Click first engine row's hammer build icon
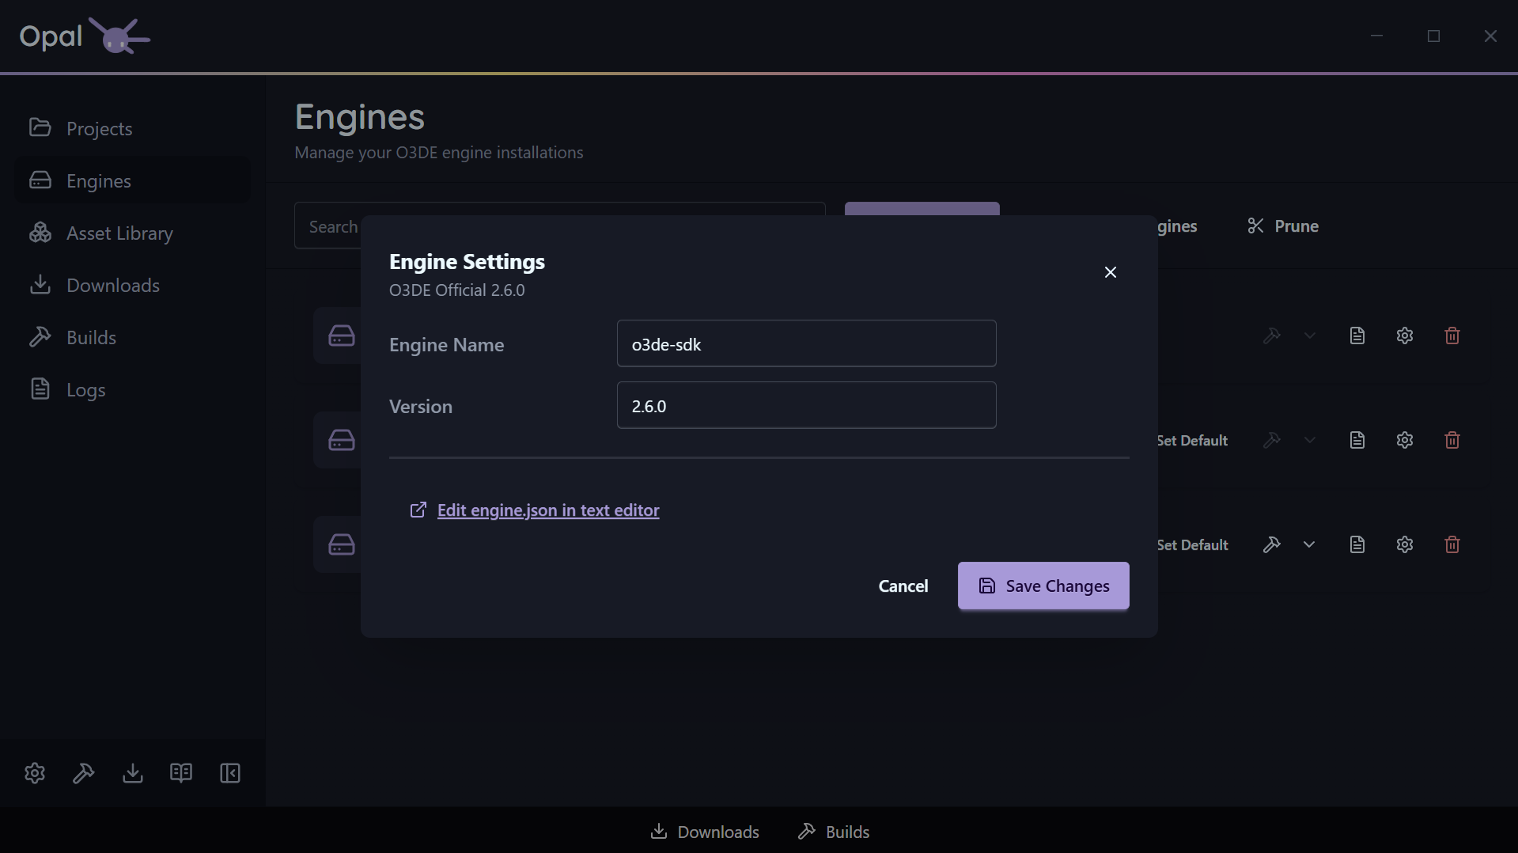1518x853 pixels. (1272, 336)
